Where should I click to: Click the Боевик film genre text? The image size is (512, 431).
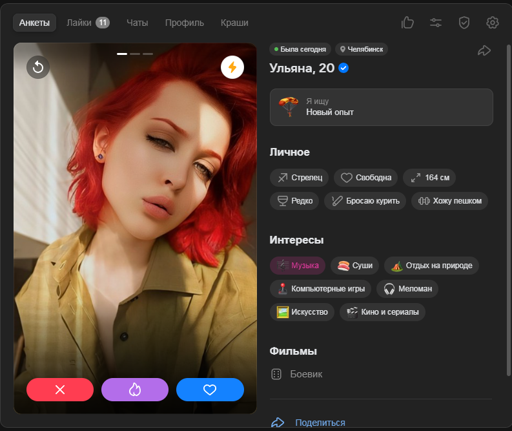pos(306,374)
